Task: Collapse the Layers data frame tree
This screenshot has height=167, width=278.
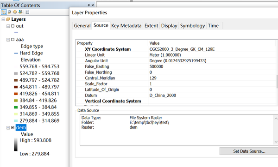Action: 3,19
